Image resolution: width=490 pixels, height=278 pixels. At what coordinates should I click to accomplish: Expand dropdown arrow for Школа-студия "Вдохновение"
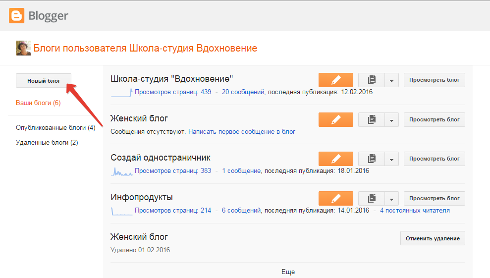391,80
